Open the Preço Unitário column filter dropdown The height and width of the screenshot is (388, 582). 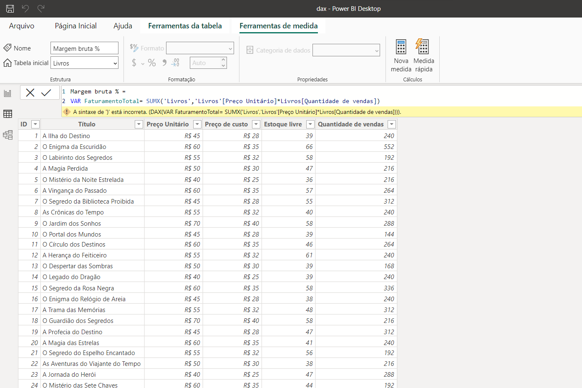[197, 124]
